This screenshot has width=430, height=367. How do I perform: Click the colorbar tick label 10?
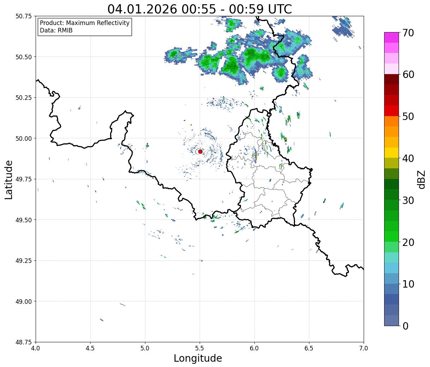click(408, 284)
